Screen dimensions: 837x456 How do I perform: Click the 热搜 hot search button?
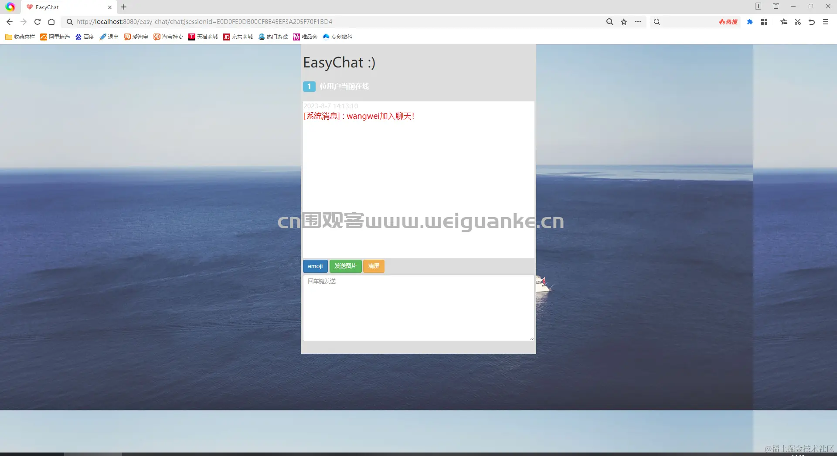pyautogui.click(x=728, y=22)
